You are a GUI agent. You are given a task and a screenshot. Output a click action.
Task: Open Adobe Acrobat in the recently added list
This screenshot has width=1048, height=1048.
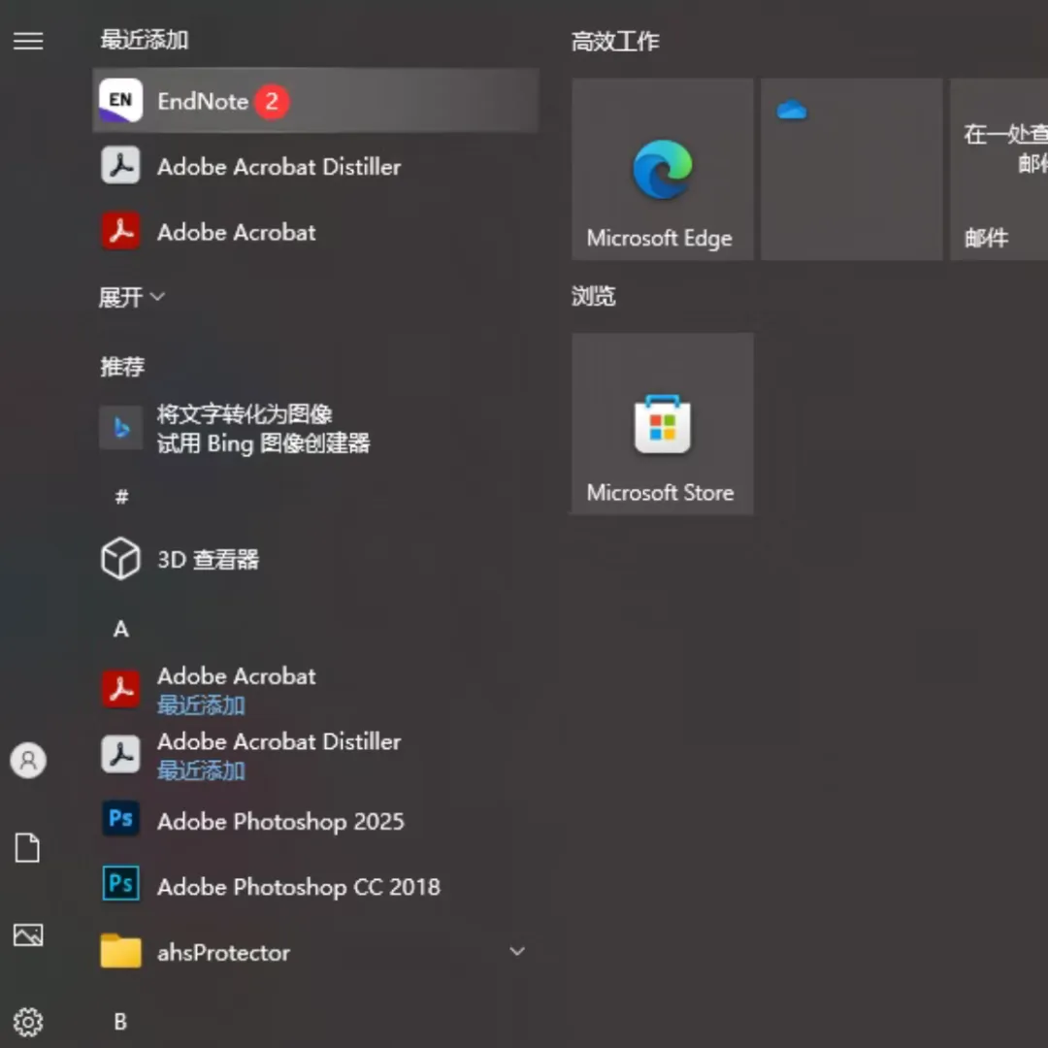coord(315,232)
